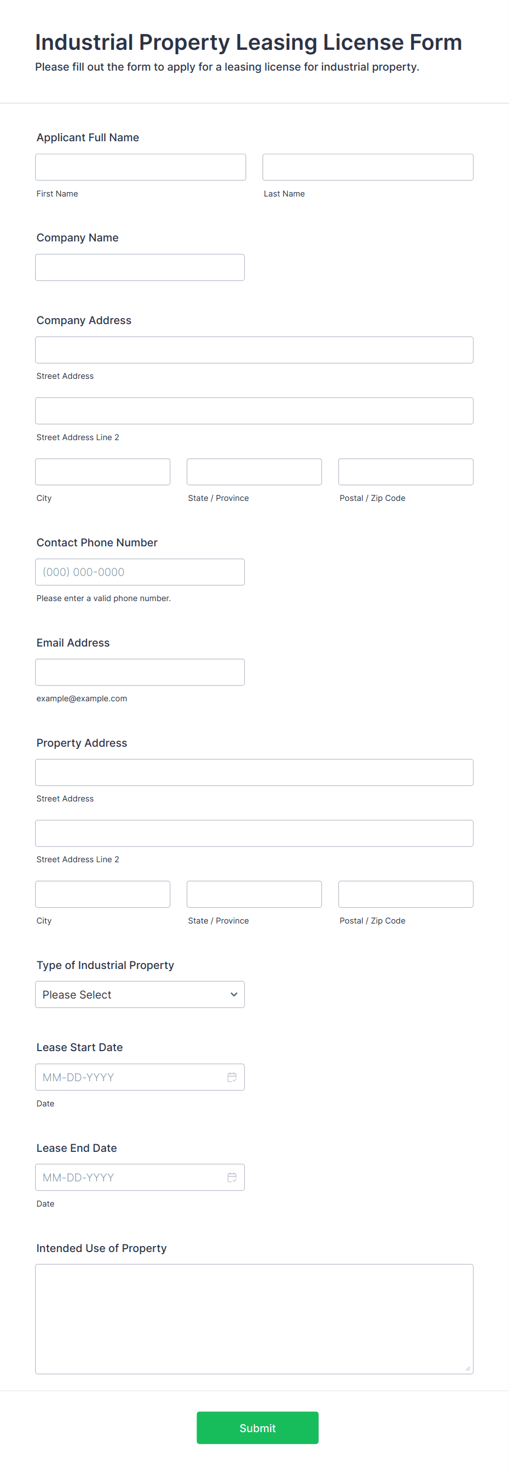Open the Lease End Date calendar icon
509x1471 pixels.
(x=232, y=1177)
